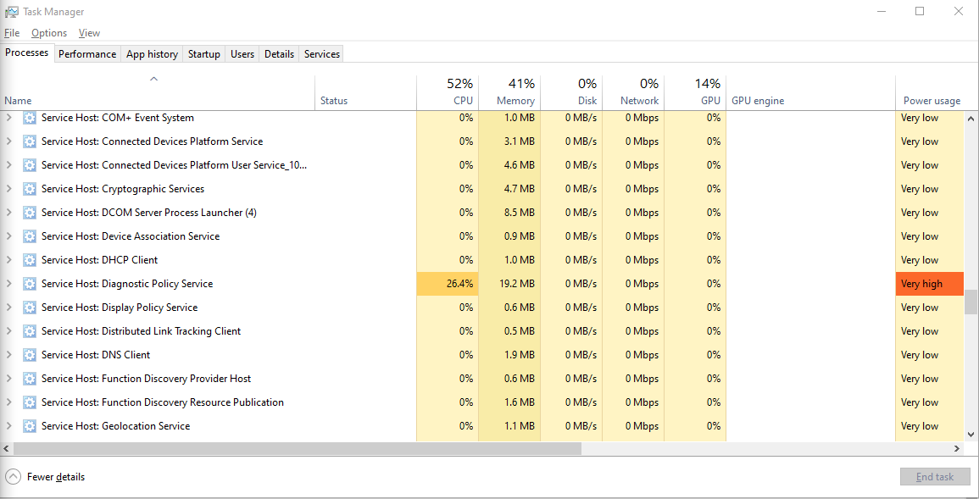Click gear icon of Diagnostic Policy Service
The width and height of the screenshot is (979, 499).
pyautogui.click(x=30, y=284)
